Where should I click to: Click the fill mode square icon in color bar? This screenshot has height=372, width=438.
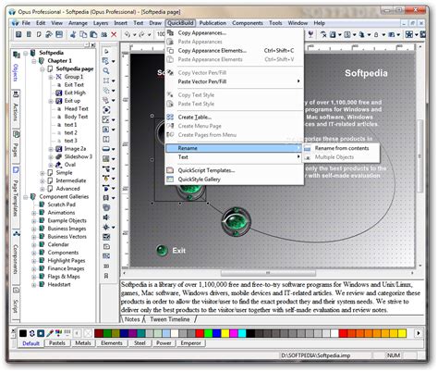(41, 333)
